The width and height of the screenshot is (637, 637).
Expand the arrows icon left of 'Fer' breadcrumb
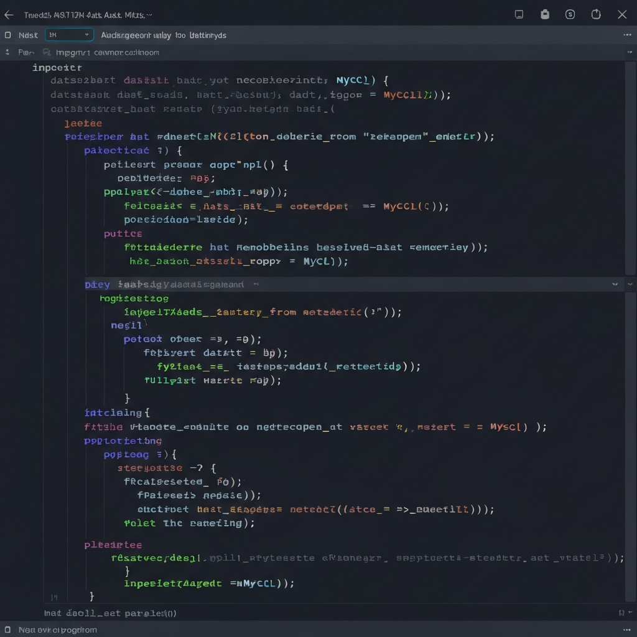7,53
